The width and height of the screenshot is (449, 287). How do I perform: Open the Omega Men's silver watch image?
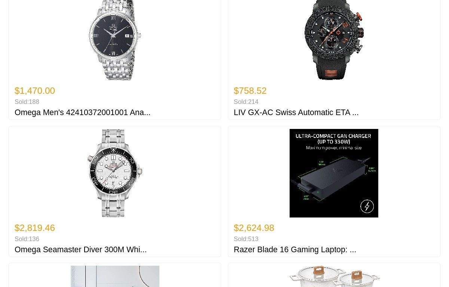[115, 40]
